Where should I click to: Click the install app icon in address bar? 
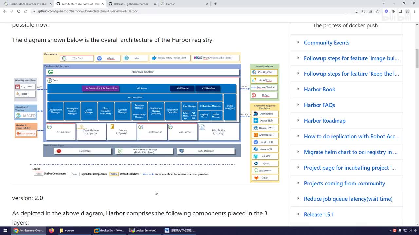click(356, 11)
